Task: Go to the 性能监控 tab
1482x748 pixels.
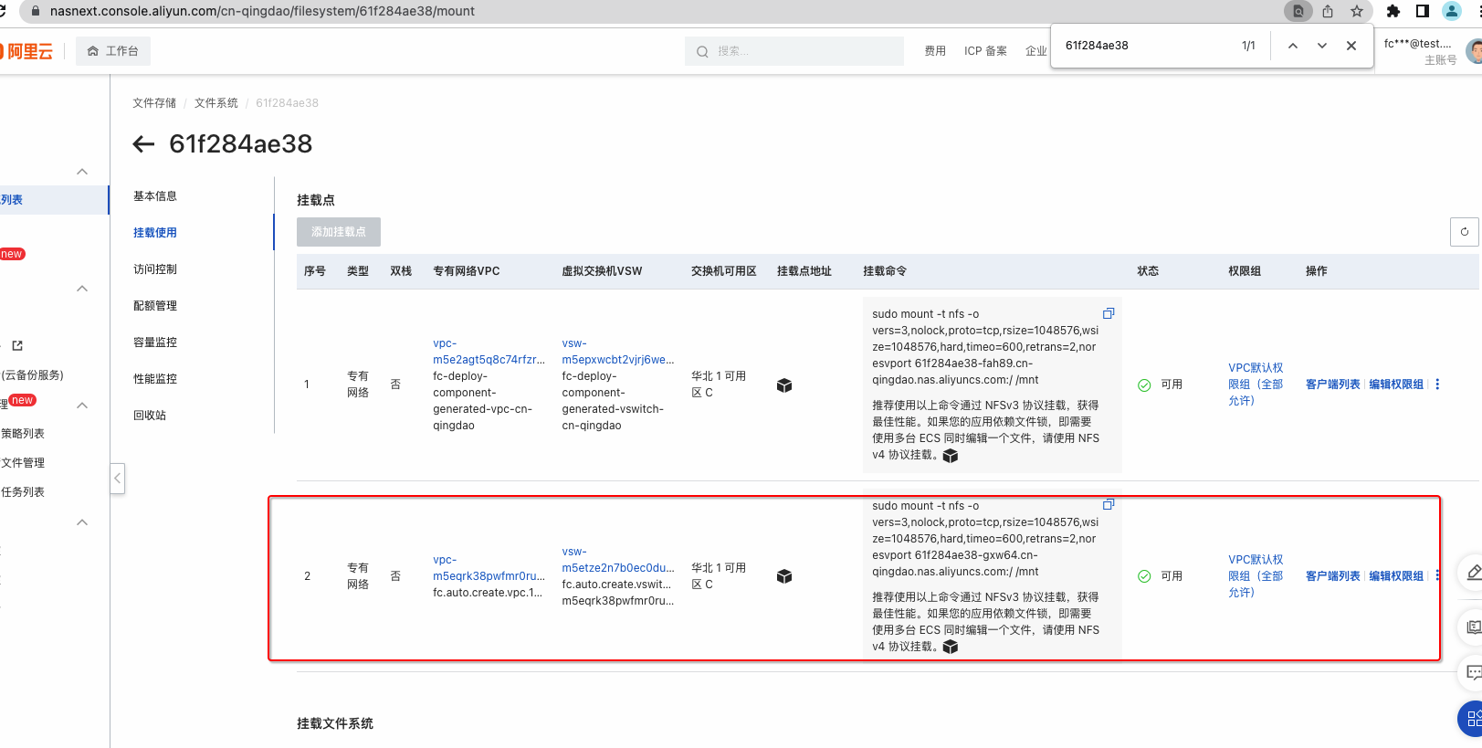Action: 155,379
